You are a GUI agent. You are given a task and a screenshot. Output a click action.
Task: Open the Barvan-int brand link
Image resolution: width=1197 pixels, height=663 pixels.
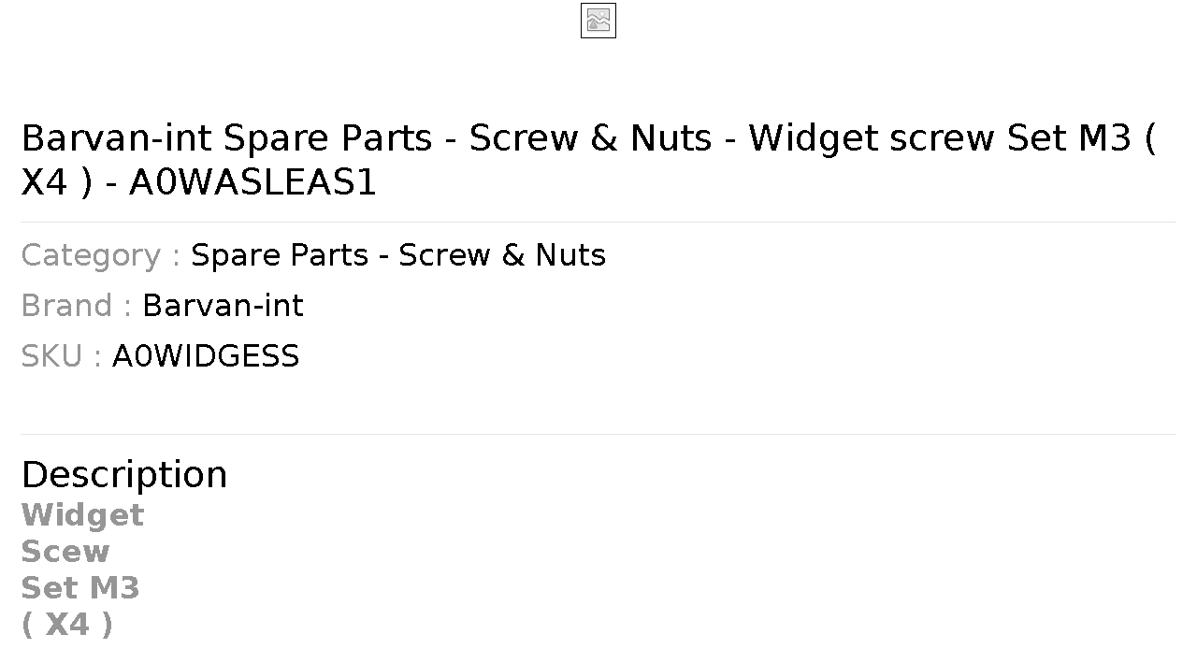click(x=223, y=306)
